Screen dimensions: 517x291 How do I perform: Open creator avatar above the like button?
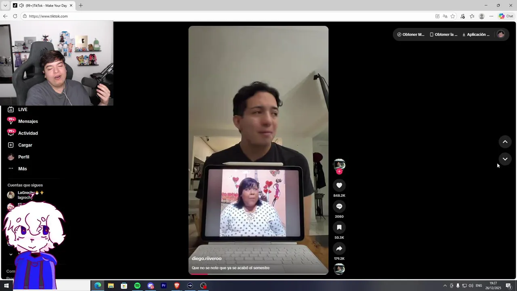pos(339,164)
